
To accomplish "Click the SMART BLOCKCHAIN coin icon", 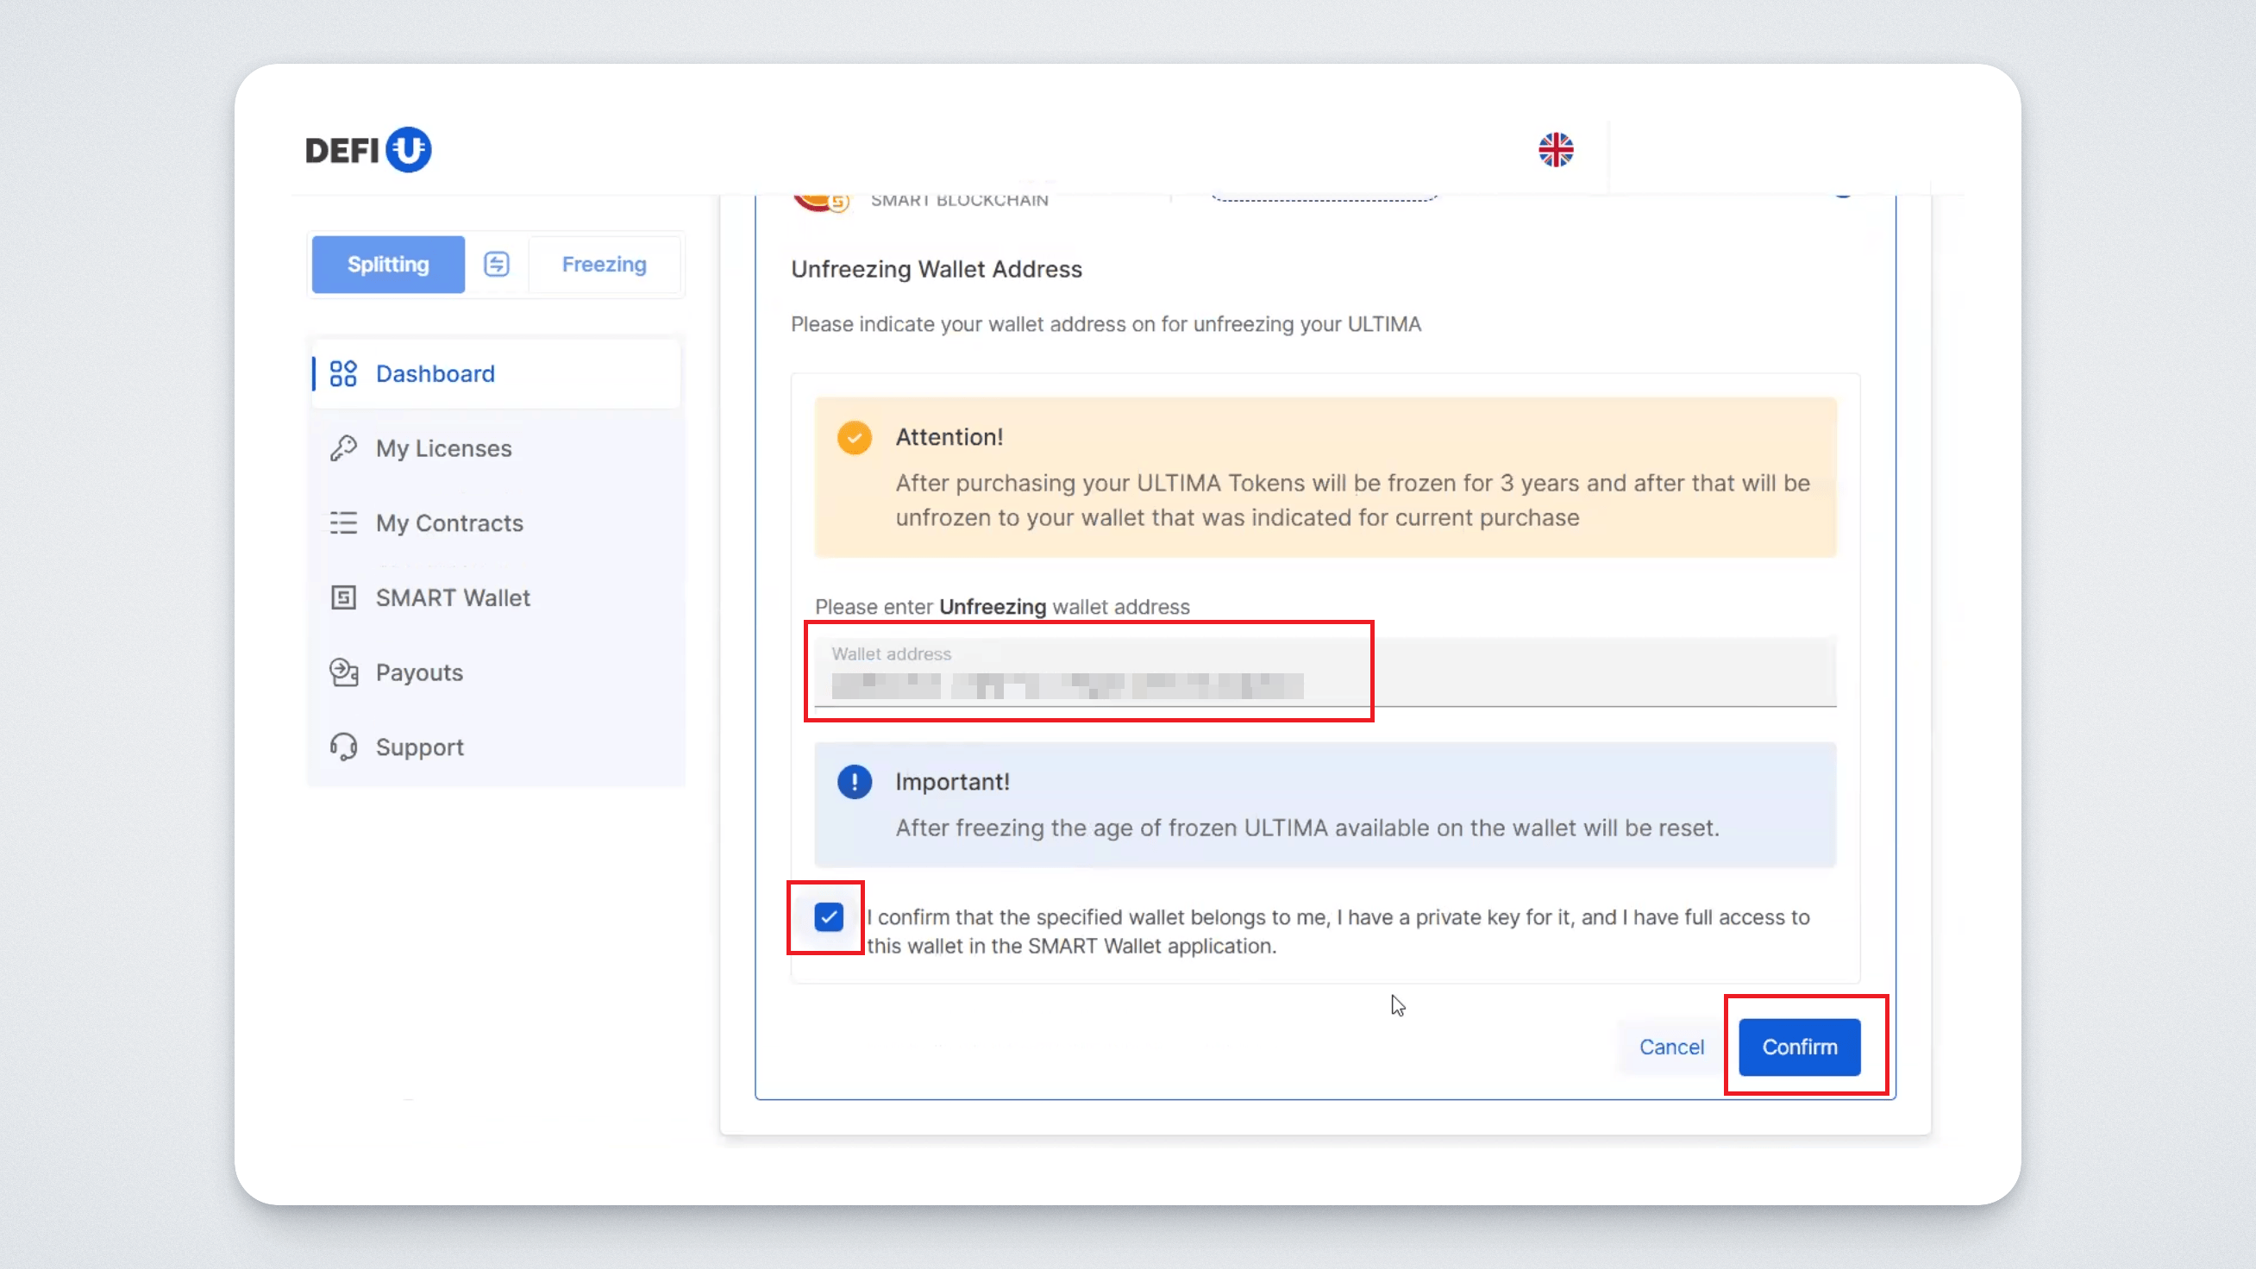I will pos(818,202).
